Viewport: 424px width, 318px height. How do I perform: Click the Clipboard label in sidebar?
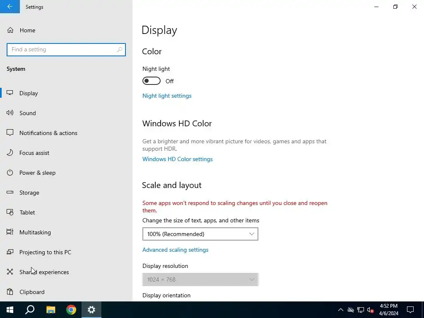click(x=32, y=292)
